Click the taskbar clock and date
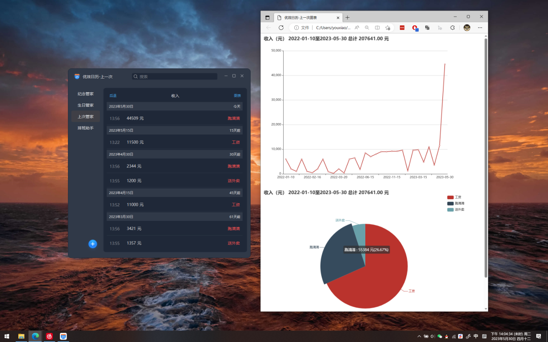Viewport: 548px width, 342px height. pyautogui.click(x=511, y=336)
